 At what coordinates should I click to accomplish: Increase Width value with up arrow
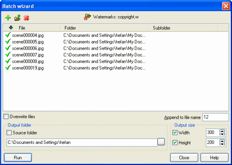(x=222, y=131)
